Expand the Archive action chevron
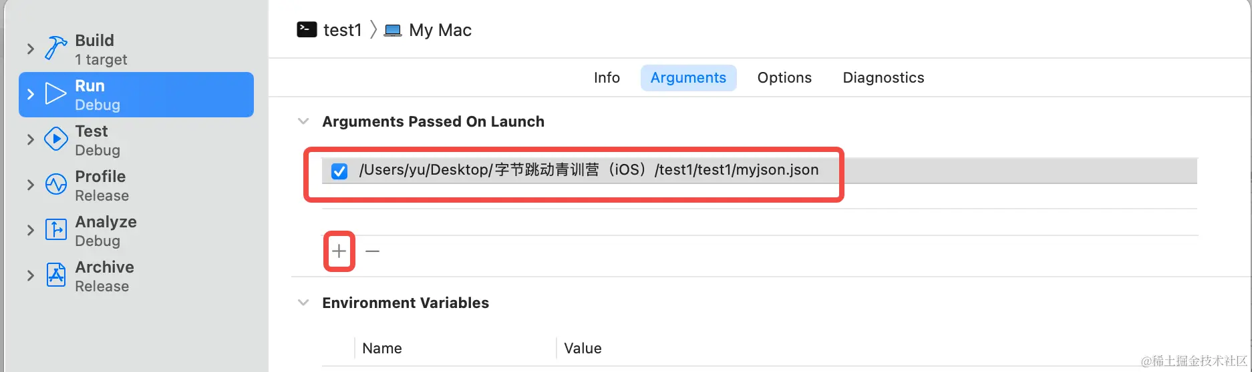 (x=30, y=275)
